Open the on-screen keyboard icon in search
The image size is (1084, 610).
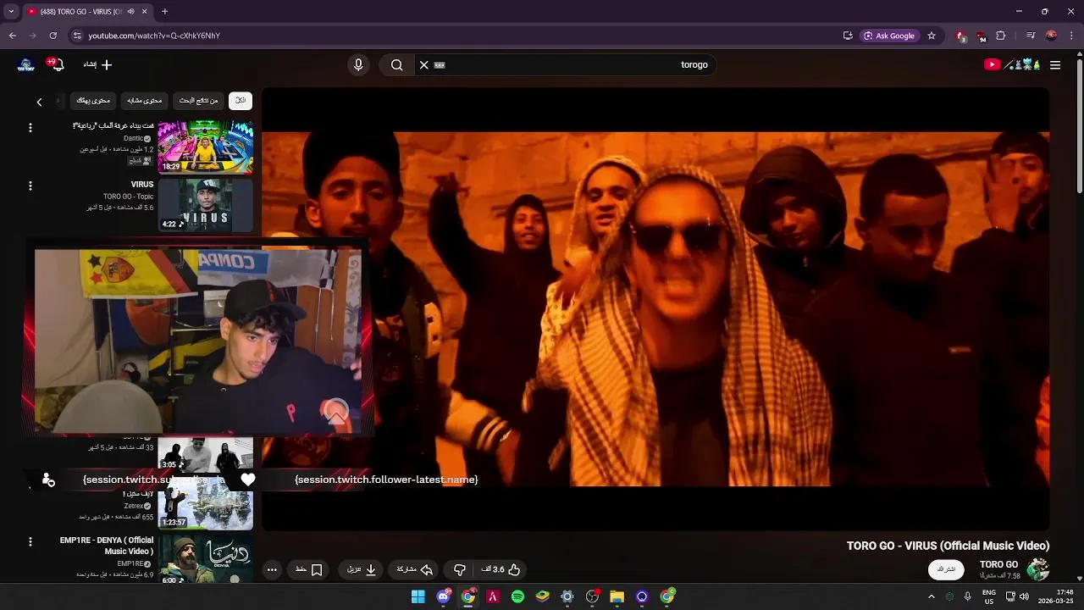pyautogui.click(x=440, y=65)
